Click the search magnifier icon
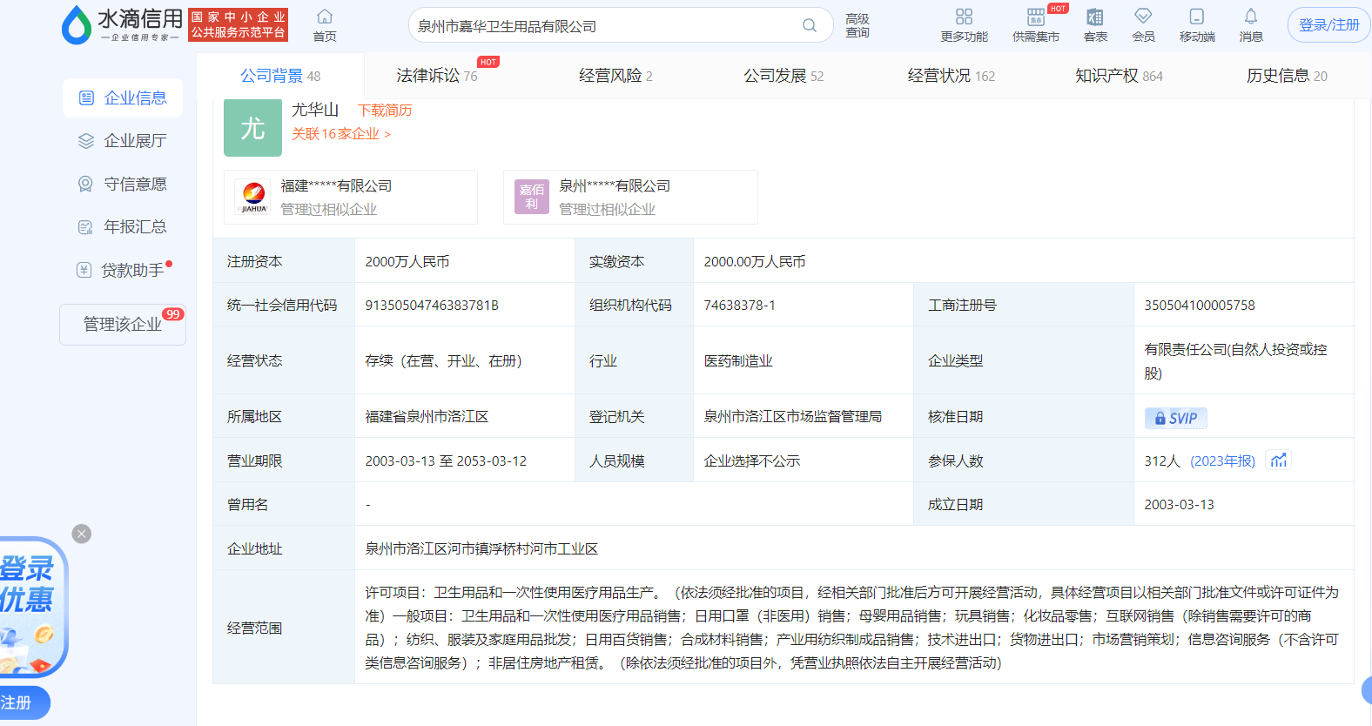Screen dimensions: 1372x726 pos(810,25)
